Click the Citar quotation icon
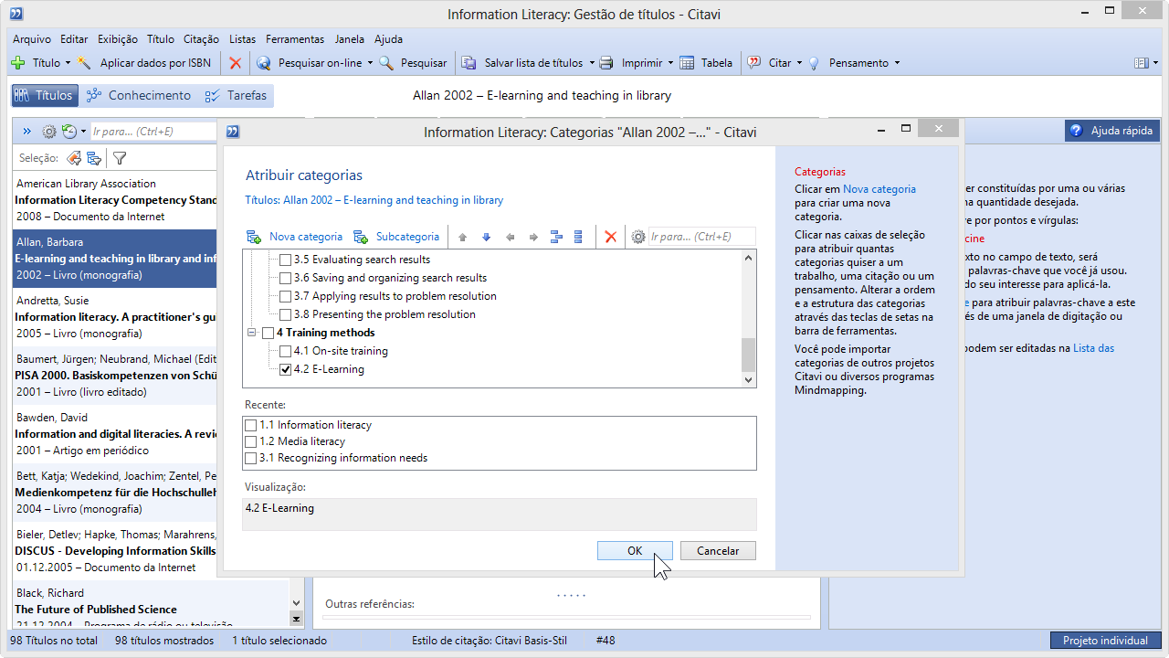 (x=754, y=63)
